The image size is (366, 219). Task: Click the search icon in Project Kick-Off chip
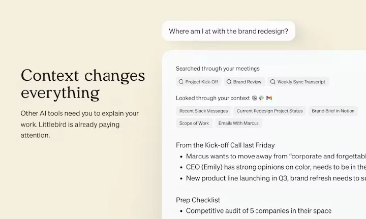coord(181,82)
